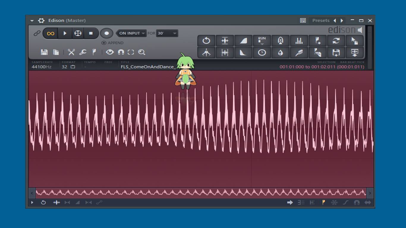The width and height of the screenshot is (406, 228).
Task: Open the equalizer bars tool
Action: click(299, 41)
